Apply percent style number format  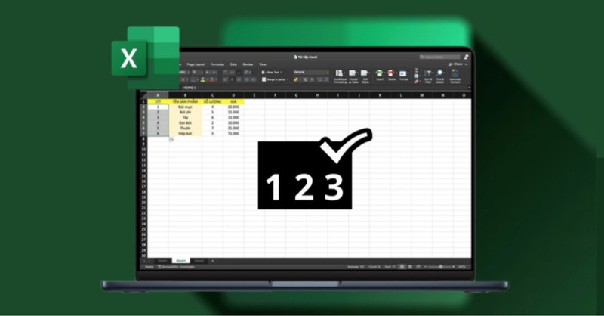(305, 79)
